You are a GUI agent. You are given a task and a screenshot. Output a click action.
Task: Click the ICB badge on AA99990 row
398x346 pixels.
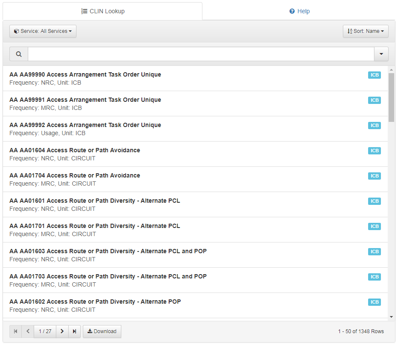(374, 75)
